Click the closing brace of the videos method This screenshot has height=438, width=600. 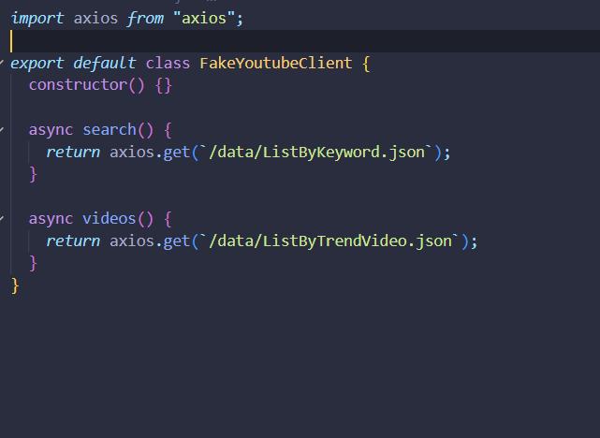click(x=33, y=263)
